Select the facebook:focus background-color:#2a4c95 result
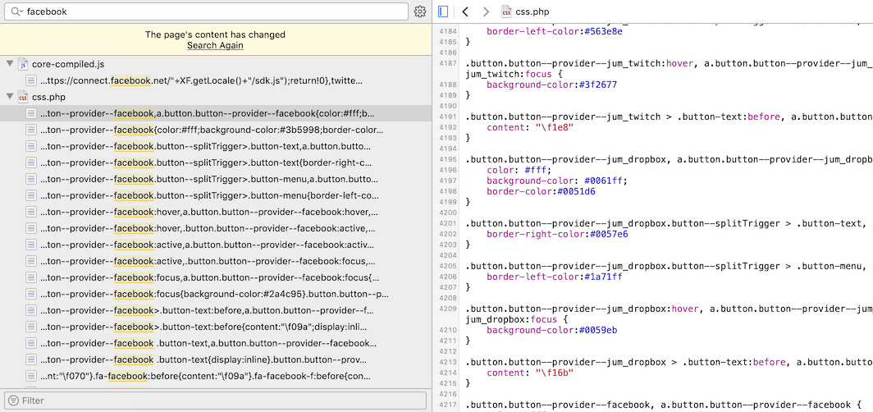 click(x=213, y=294)
